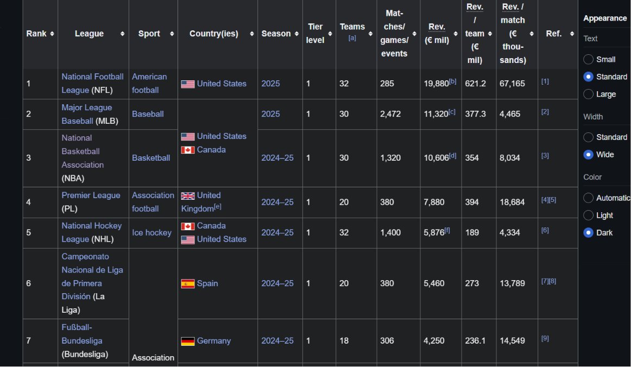Open reference [6] in NHL row
The width and height of the screenshot is (631, 367).
545,230
